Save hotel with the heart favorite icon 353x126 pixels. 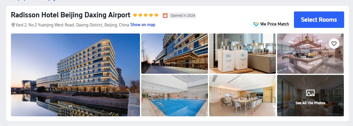point(334,44)
